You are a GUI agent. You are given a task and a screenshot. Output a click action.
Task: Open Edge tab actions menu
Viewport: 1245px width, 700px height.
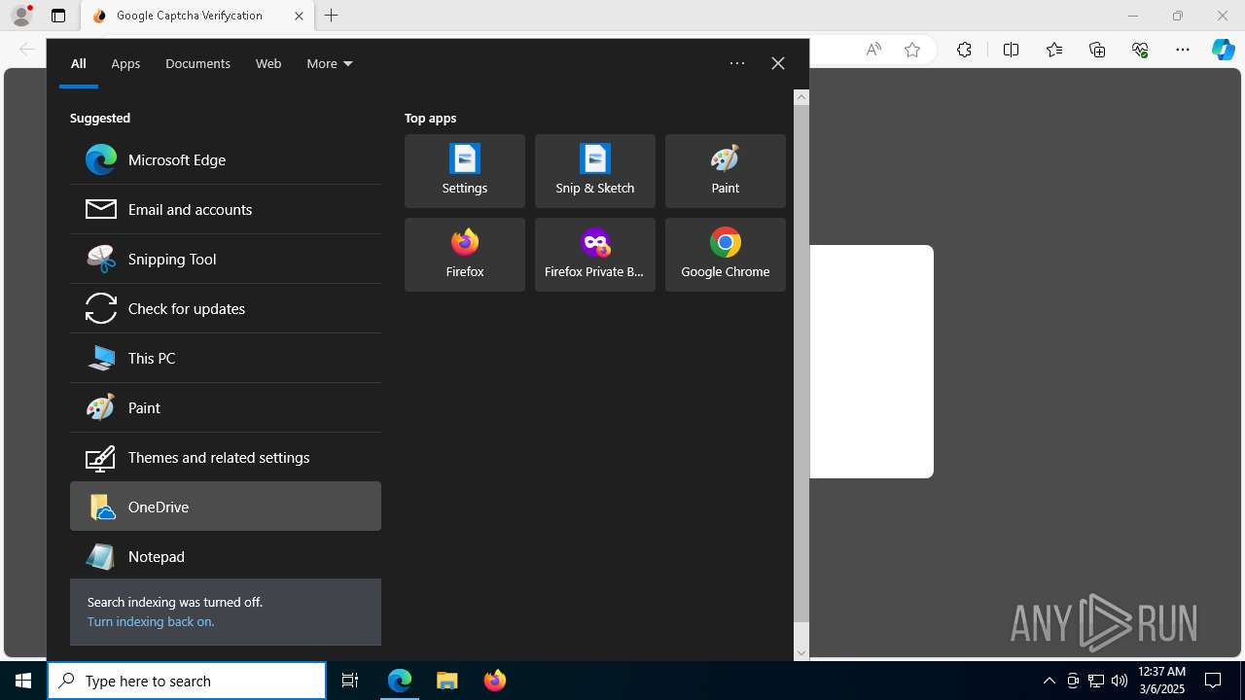[x=58, y=16]
